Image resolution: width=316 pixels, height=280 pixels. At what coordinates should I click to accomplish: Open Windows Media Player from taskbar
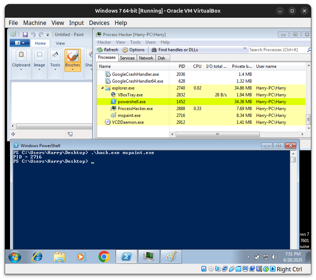tap(81, 257)
